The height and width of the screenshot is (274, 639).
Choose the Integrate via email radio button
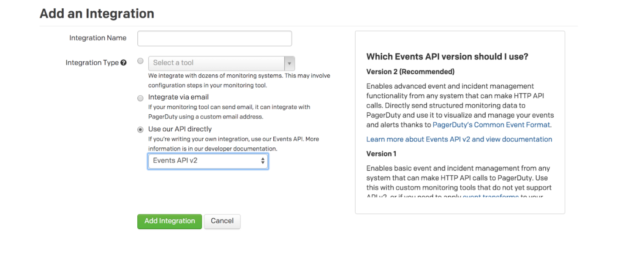(140, 98)
